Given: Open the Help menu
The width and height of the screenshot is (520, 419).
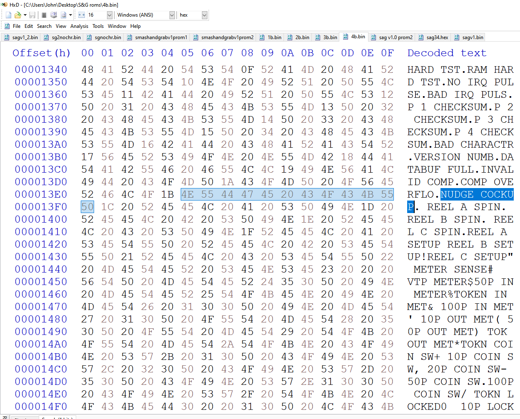Looking at the screenshot, I should point(135,26).
